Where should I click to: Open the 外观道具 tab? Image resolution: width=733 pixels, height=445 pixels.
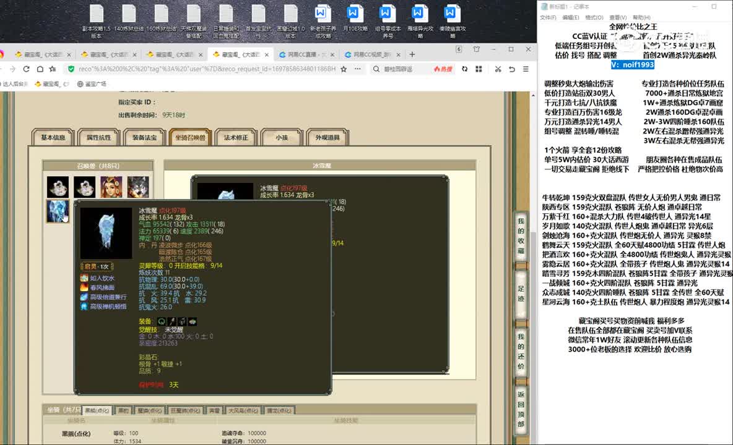click(x=327, y=138)
